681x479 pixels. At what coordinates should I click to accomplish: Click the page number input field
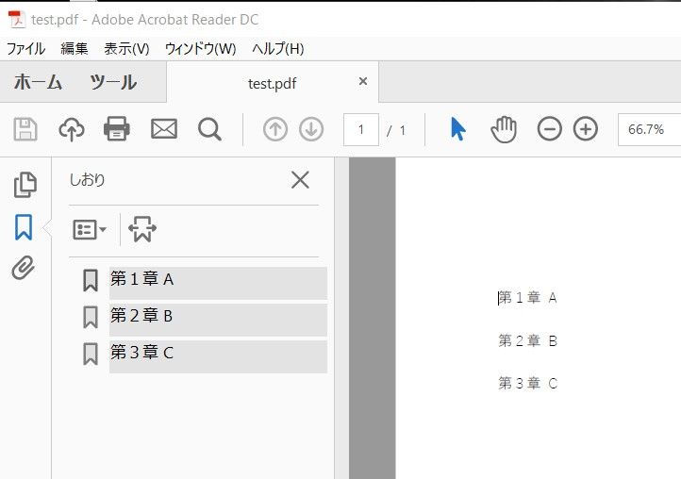[x=361, y=129]
